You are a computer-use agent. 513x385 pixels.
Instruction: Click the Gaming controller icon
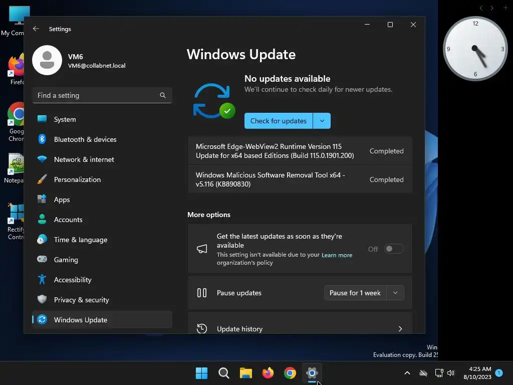(x=42, y=259)
